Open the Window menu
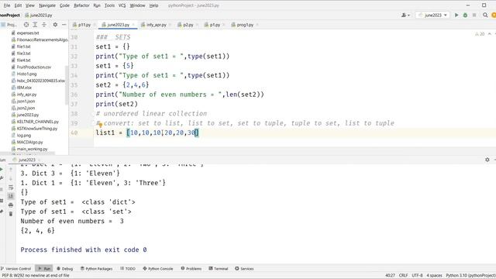Screen dimensions: 496x279 137,5
